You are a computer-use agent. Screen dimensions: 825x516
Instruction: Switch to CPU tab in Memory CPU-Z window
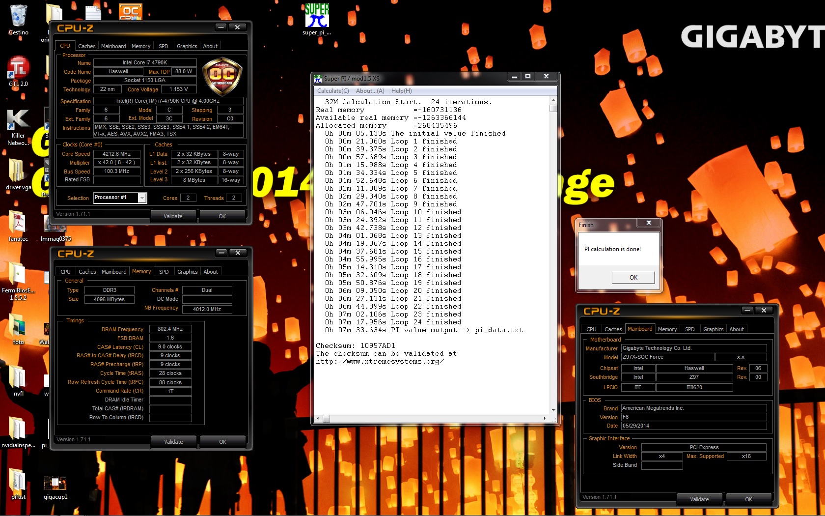[x=65, y=272]
